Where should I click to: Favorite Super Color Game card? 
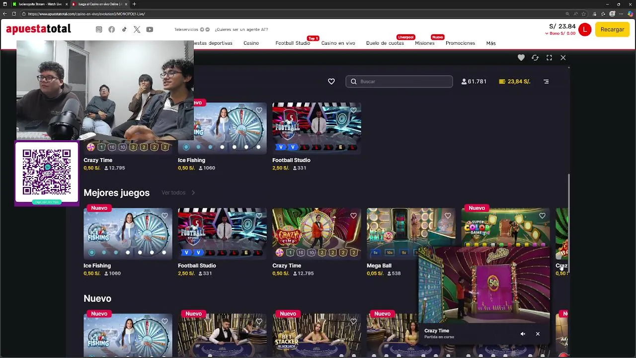tap(542, 216)
